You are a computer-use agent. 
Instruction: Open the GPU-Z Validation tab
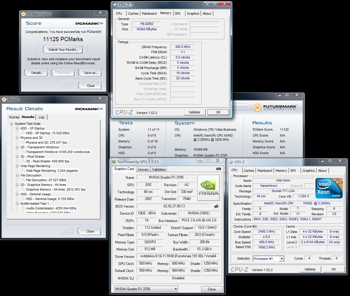tap(159, 169)
